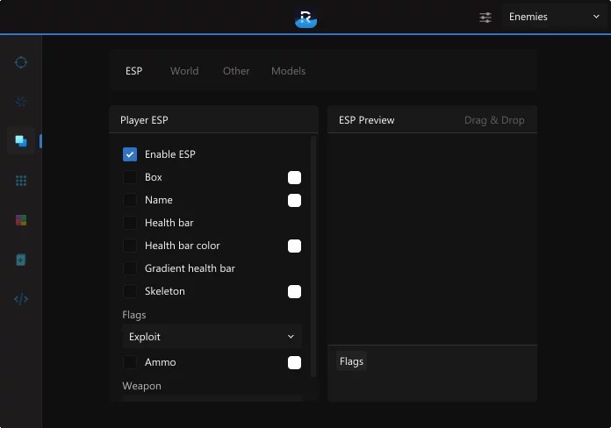This screenshot has height=428, width=611.
Task: Enable the Skeleton checkbox
Action: pos(130,291)
